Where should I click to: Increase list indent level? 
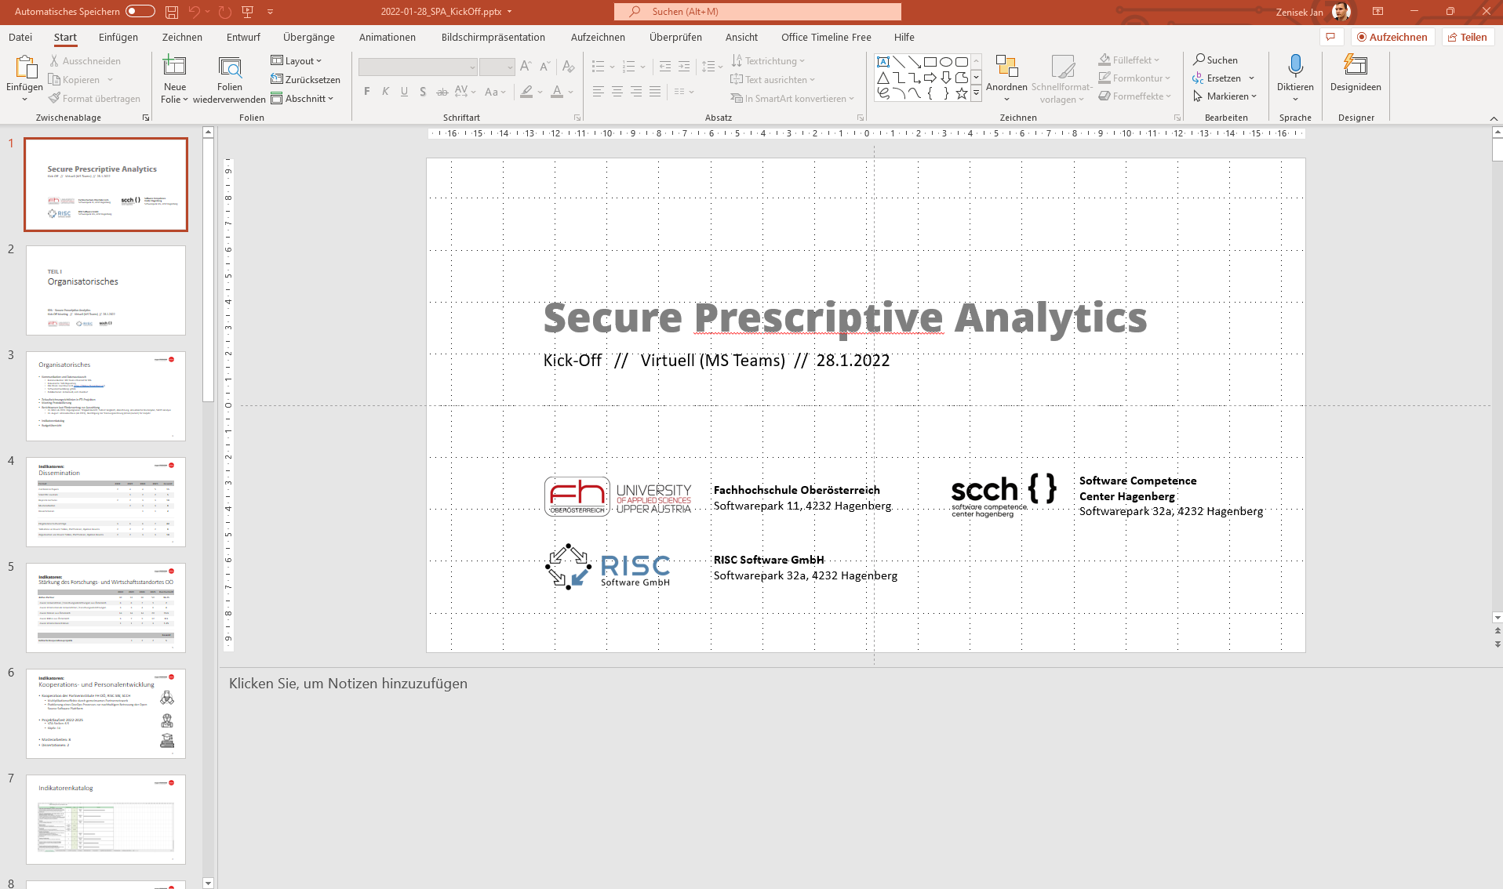click(684, 67)
